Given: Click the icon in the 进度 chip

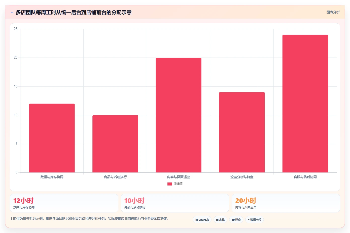Looking at the screenshot, I should 233,220.
